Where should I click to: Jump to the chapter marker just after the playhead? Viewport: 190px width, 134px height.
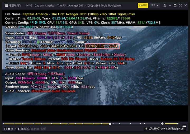(x=113, y=124)
